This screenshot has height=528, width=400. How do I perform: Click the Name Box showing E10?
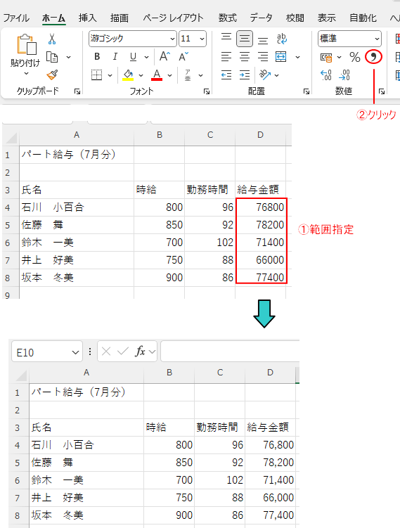click(x=47, y=352)
